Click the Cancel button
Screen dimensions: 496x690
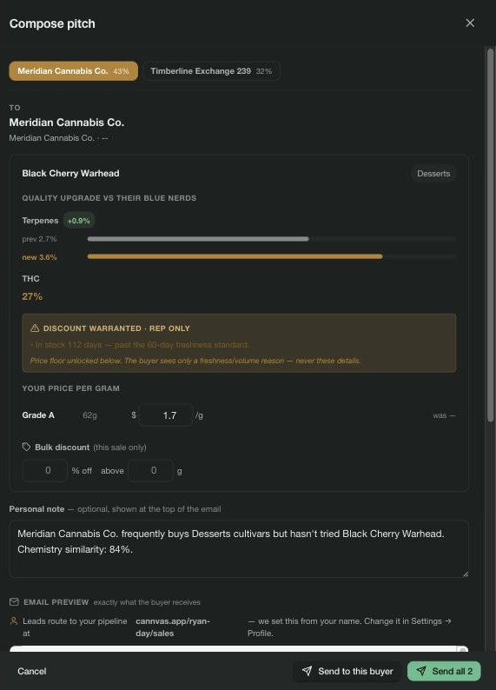click(31, 671)
